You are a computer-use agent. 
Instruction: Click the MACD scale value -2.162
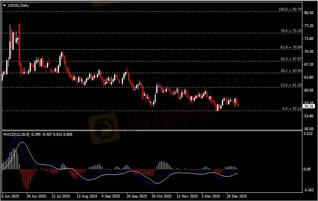[309, 190]
